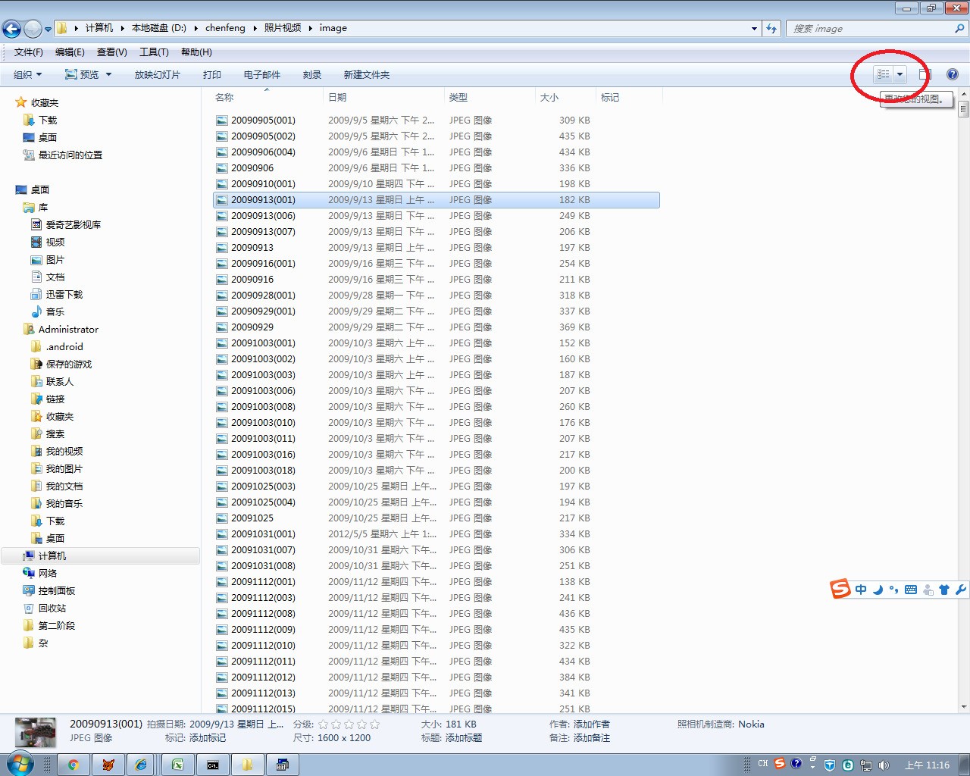970x776 pixels.
Task: Click the 电子邮件 email button
Action: coord(262,74)
